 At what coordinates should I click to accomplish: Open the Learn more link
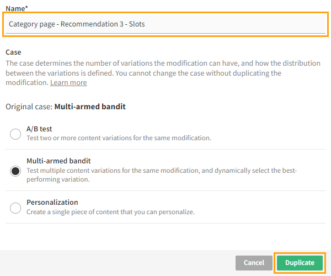[68, 83]
